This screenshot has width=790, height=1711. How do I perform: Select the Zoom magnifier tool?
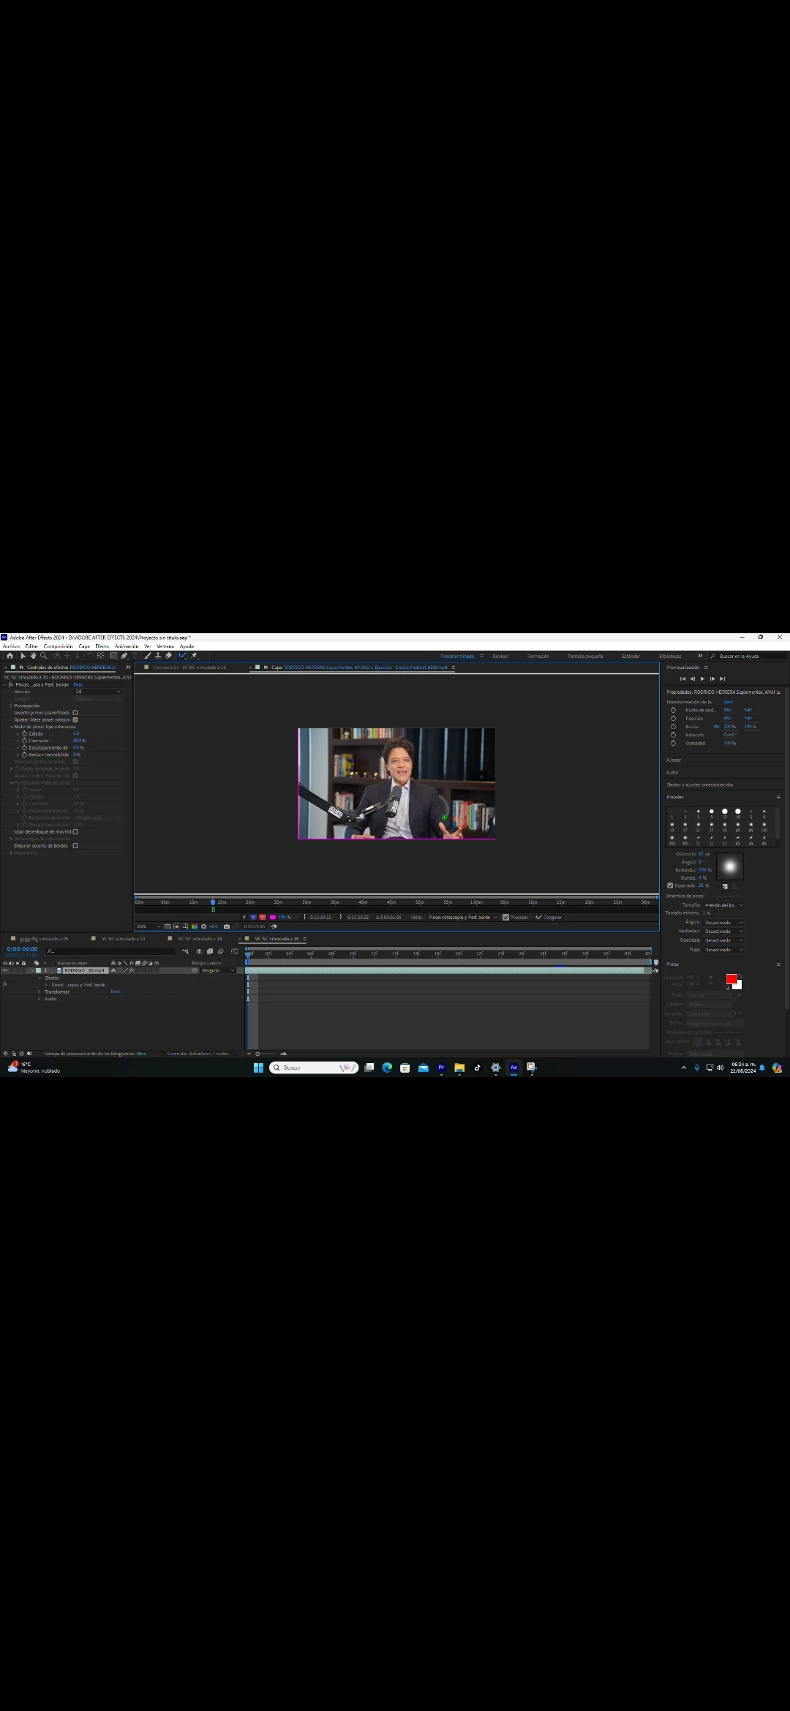(x=43, y=656)
